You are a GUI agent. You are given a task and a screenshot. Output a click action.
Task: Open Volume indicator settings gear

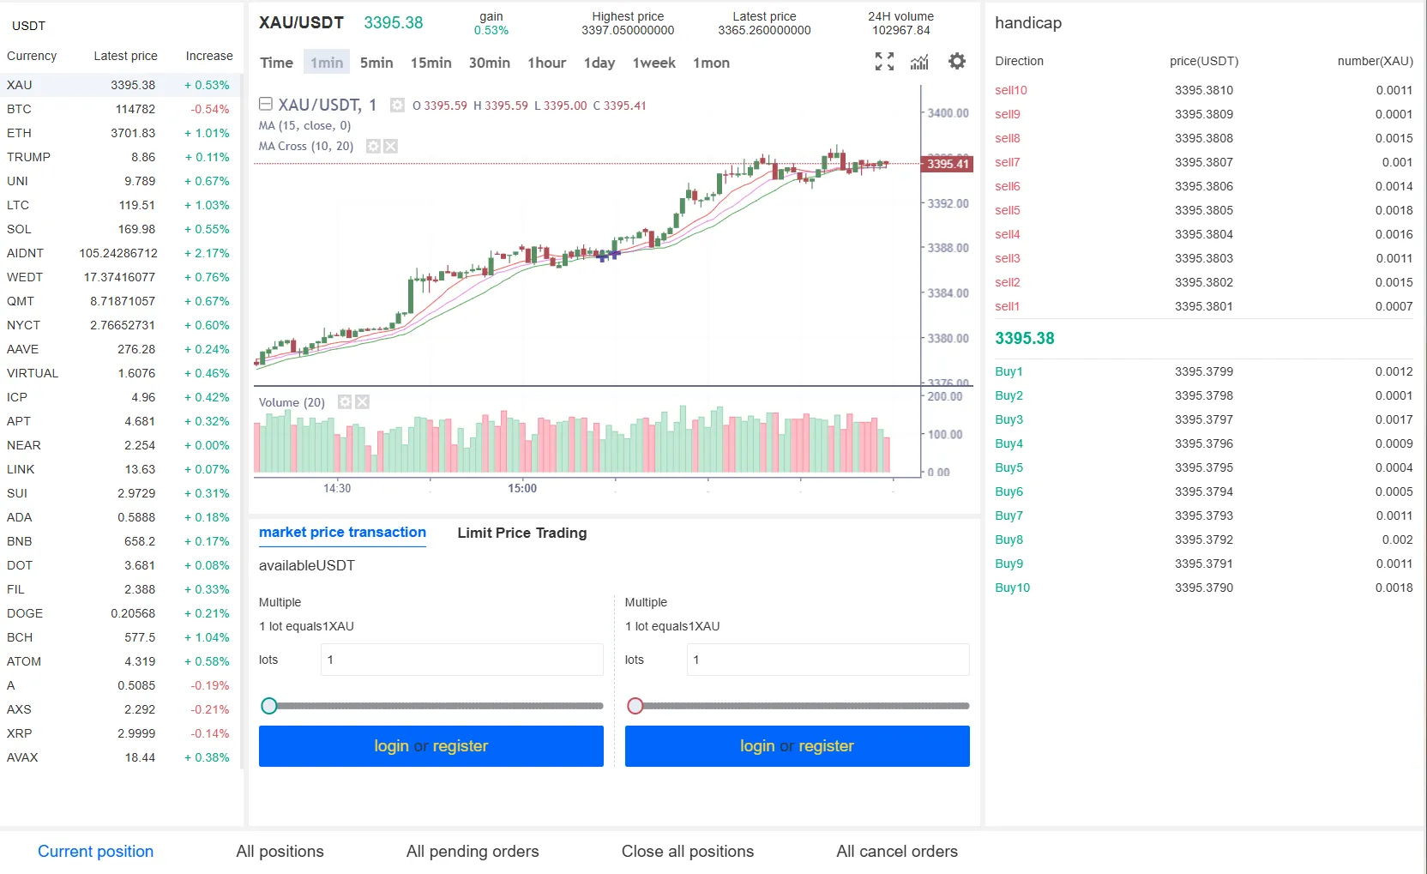(345, 402)
